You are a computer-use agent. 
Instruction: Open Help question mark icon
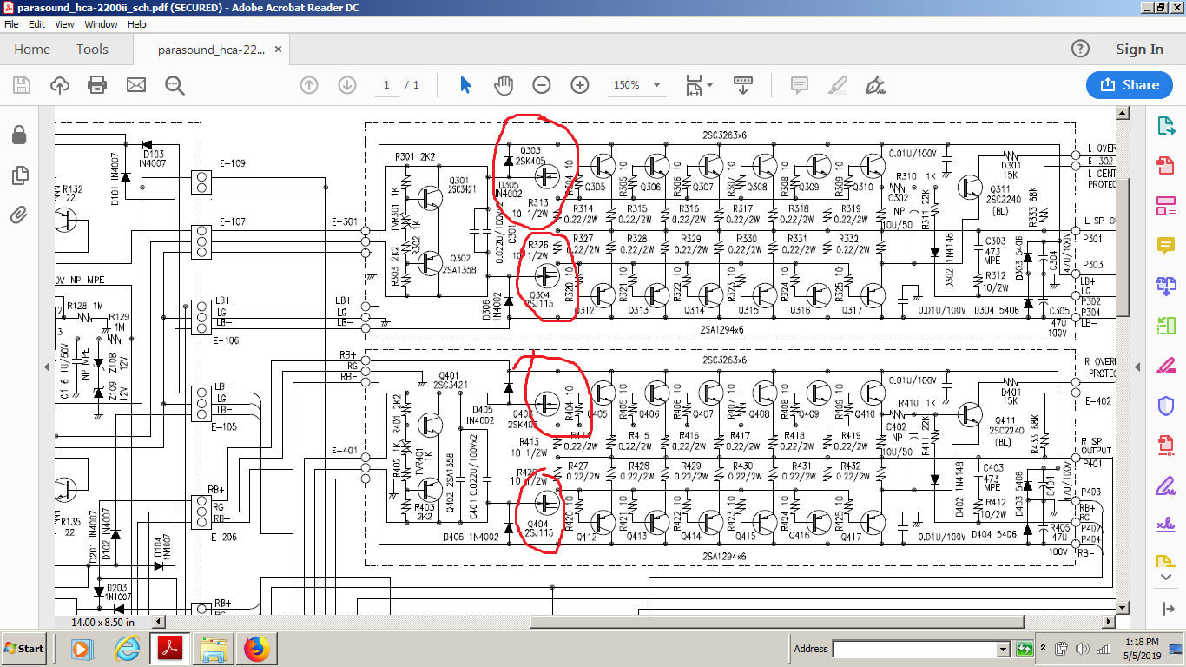tap(1080, 49)
